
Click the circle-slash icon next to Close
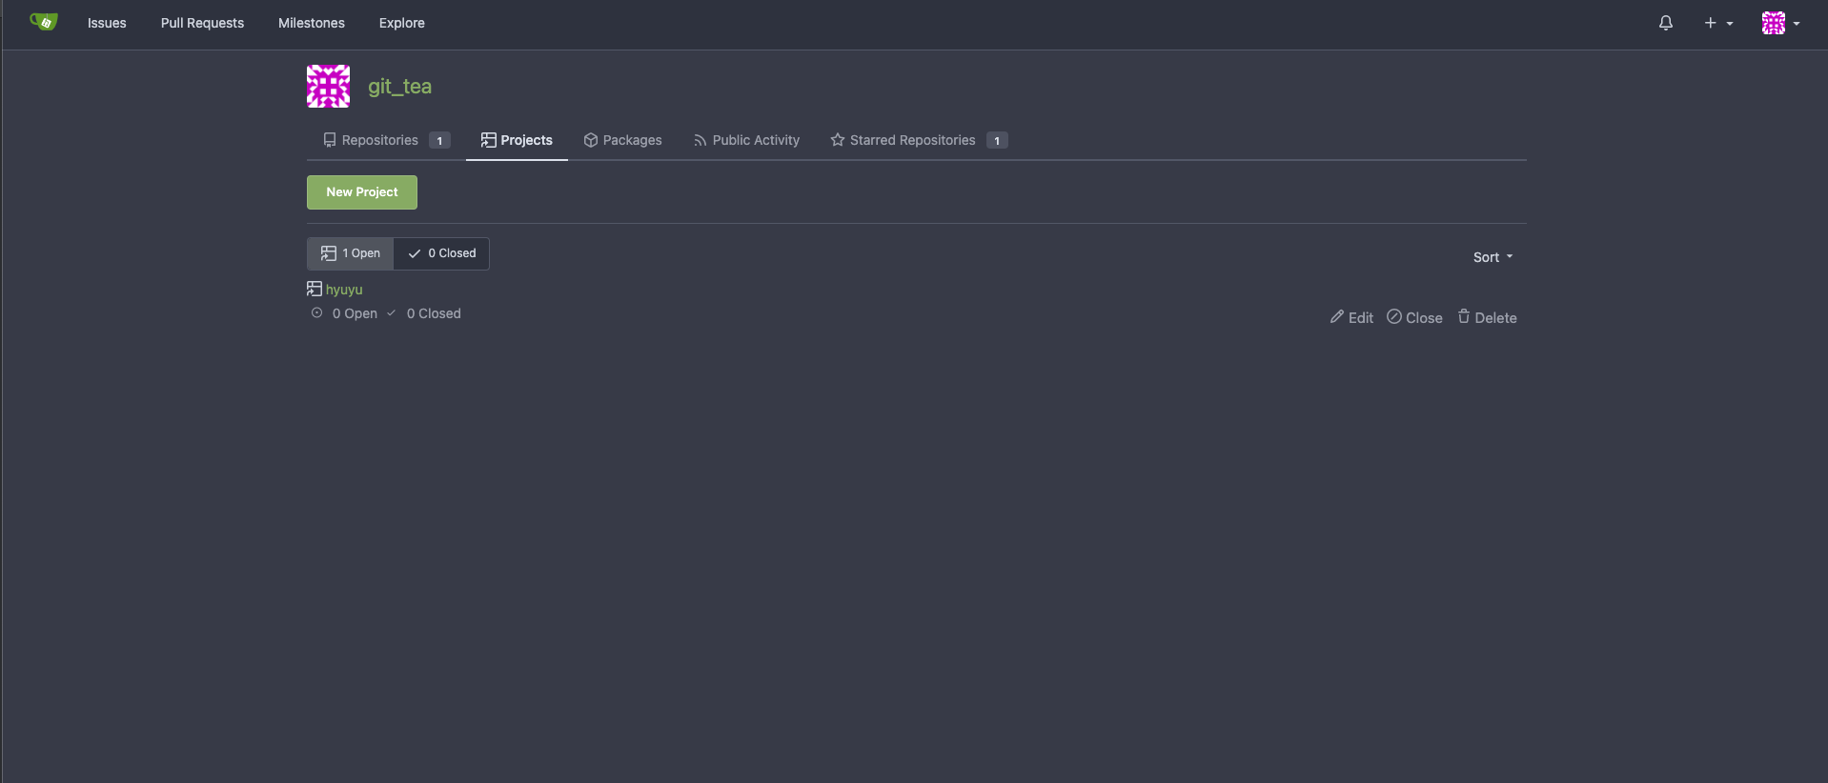pyautogui.click(x=1394, y=316)
